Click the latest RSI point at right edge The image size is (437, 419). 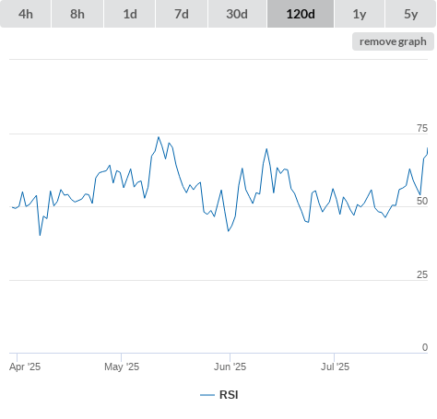tap(427, 148)
